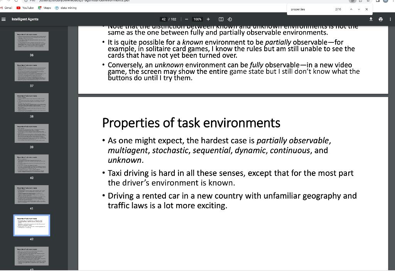The width and height of the screenshot is (395, 271).
Task: Toggle the PDF sidebar hamburger menu
Action: point(3,19)
